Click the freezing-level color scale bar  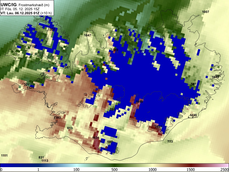coord(114,166)
